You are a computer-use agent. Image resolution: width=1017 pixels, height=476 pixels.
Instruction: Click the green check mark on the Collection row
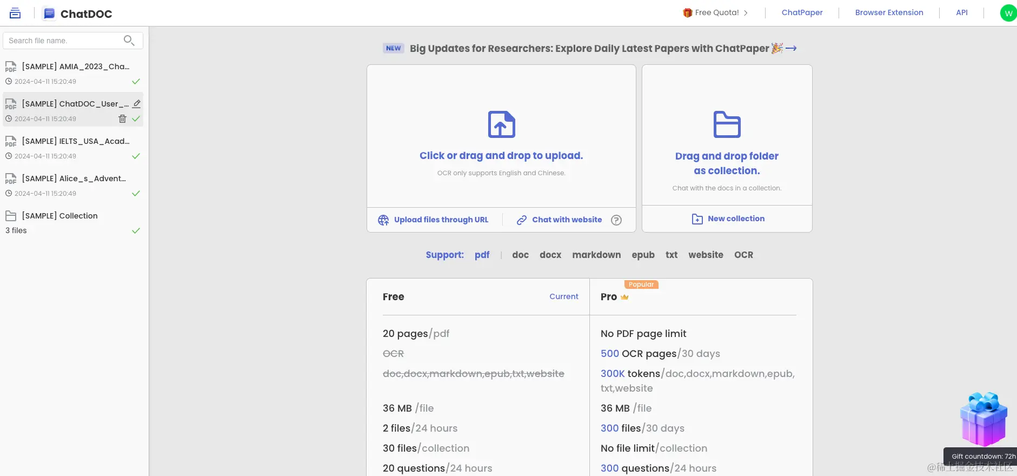[x=136, y=231]
